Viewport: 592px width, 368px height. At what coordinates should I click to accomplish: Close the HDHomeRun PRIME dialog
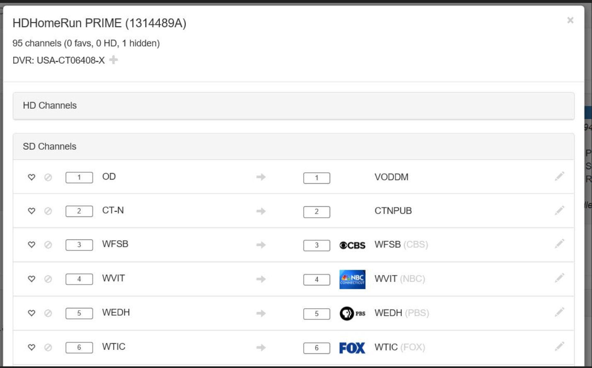[x=570, y=20]
